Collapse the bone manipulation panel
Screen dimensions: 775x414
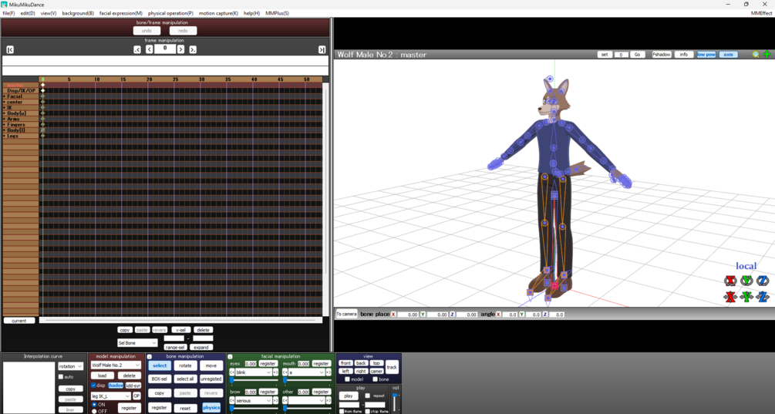click(150, 356)
